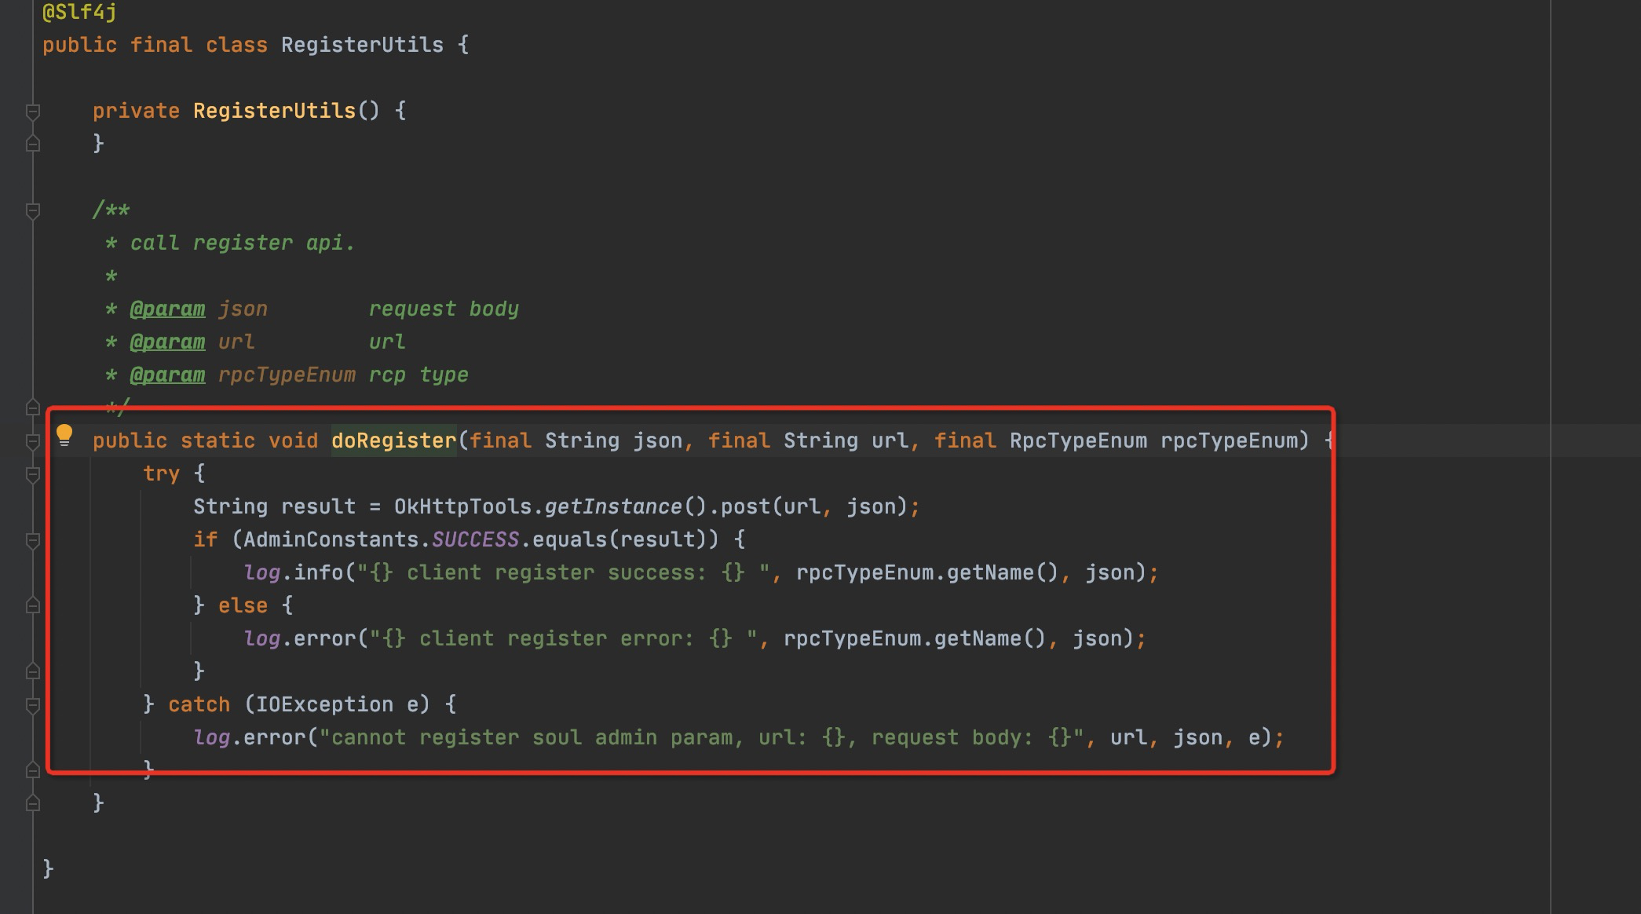
Task: Click RegisterUtils in the class declaration
Action: click(x=362, y=45)
